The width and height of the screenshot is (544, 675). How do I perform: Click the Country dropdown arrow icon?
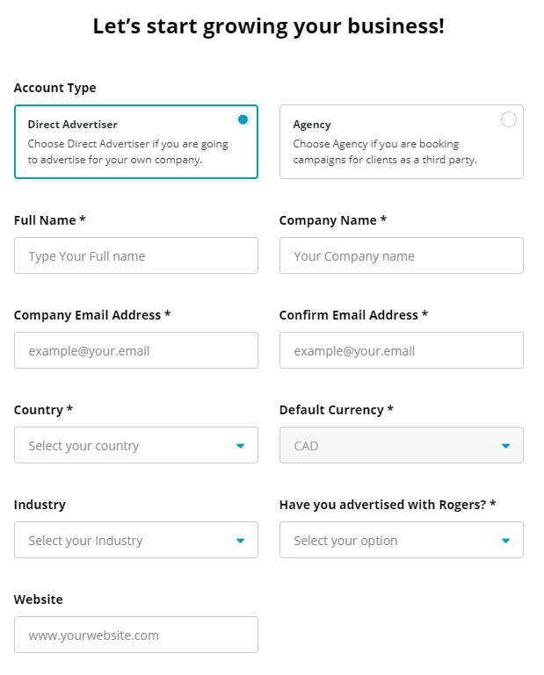coord(240,446)
